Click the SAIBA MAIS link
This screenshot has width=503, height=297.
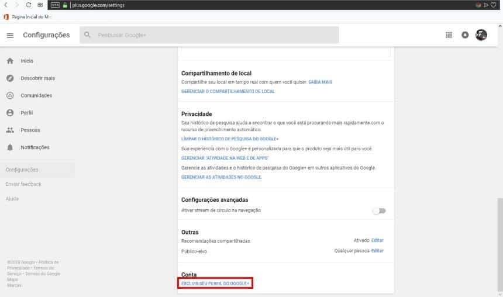320,82
